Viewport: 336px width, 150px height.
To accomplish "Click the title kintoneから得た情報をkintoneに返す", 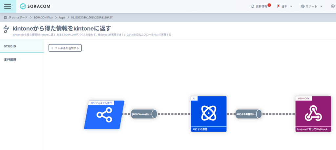I will [62, 28].
